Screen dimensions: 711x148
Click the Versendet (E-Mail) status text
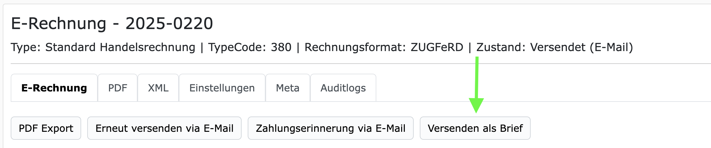[x=581, y=47]
